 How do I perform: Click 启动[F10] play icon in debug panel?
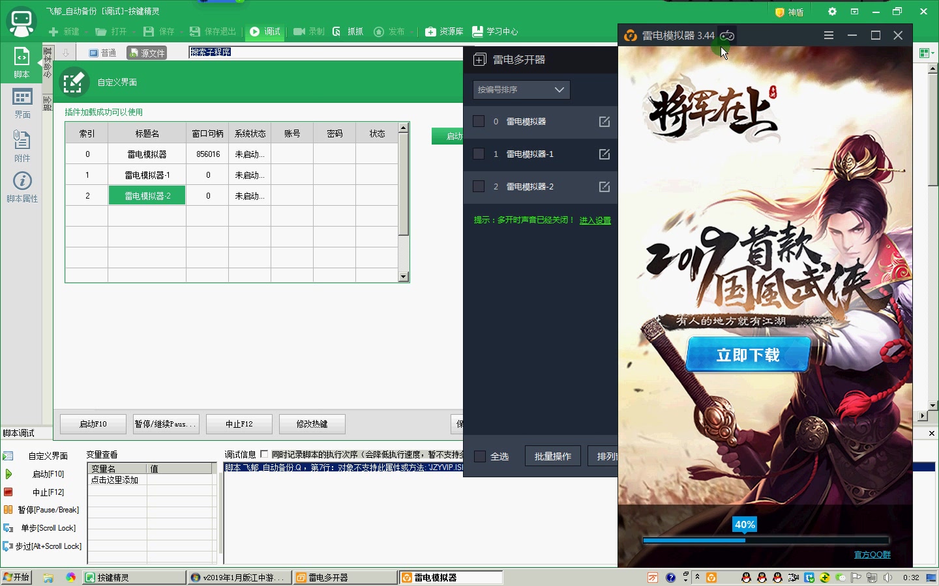point(8,474)
